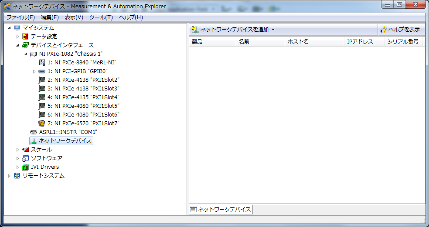The height and width of the screenshot is (227, 429).
Task: Select the IVI Drivers tree label
Action: pos(45,167)
